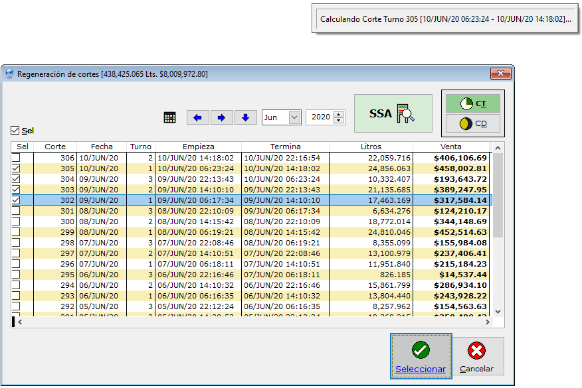The image size is (582, 388).
Task: Uncheck the box for corte 304
Action: (16, 179)
